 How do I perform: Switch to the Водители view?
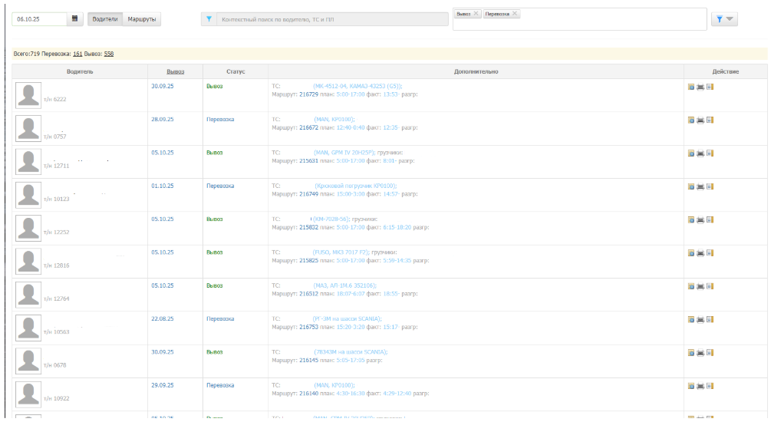[104, 19]
